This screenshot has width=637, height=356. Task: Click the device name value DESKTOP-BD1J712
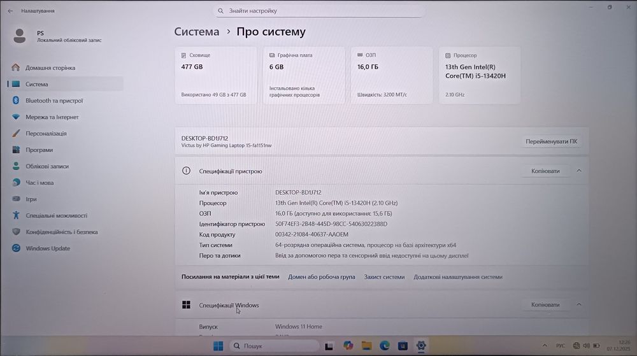coord(298,192)
